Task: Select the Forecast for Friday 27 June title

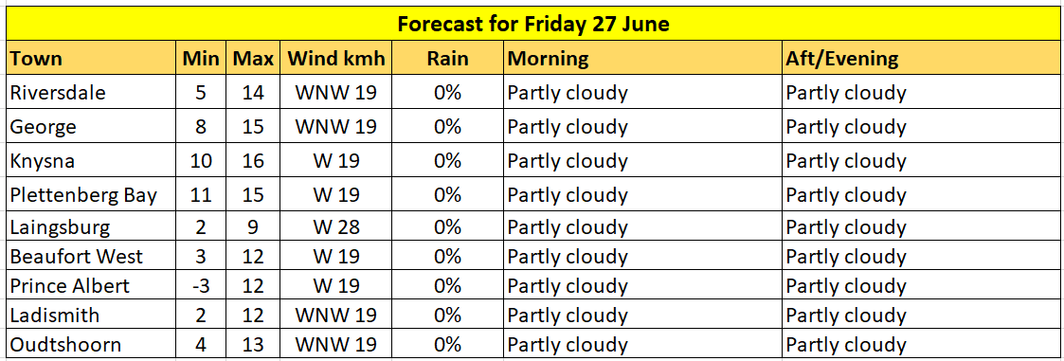Action: click(533, 24)
